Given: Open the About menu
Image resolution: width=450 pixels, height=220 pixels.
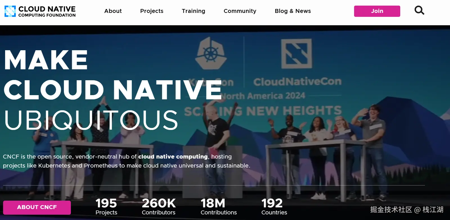Looking at the screenshot, I should pyautogui.click(x=113, y=11).
